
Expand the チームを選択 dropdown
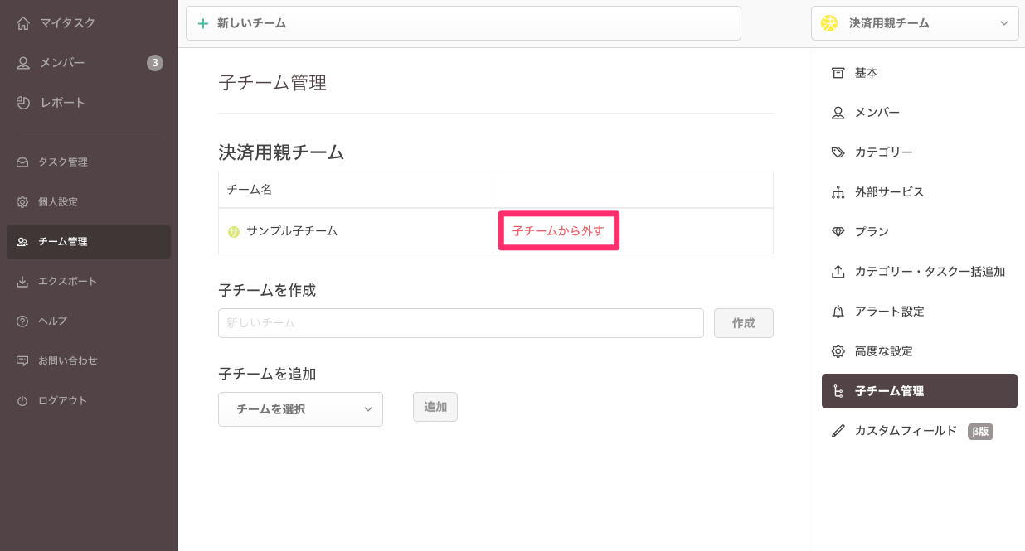(300, 409)
